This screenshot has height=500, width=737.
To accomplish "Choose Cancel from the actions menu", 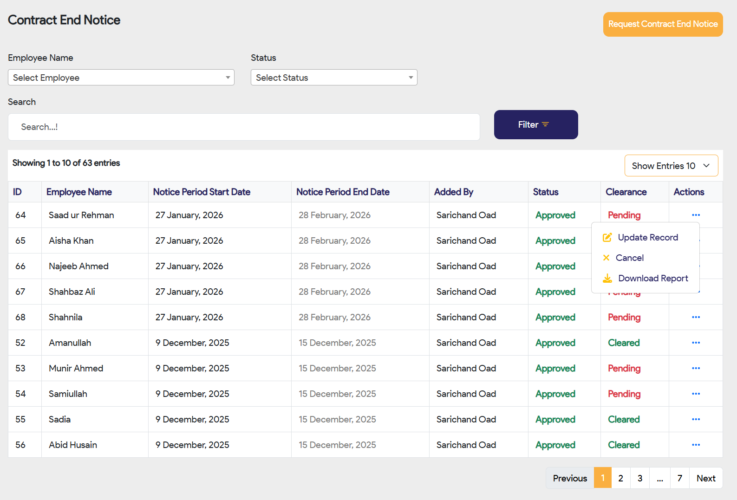I will tap(629, 258).
